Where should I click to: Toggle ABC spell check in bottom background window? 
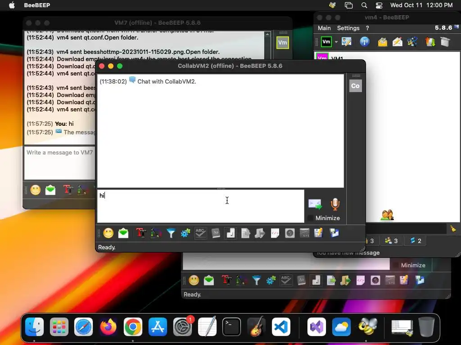[286, 280]
